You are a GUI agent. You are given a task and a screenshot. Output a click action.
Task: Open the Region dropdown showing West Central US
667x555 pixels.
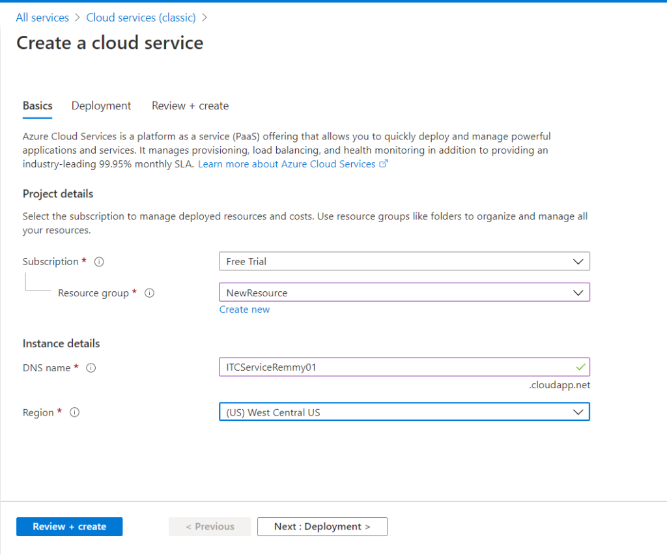(x=404, y=412)
